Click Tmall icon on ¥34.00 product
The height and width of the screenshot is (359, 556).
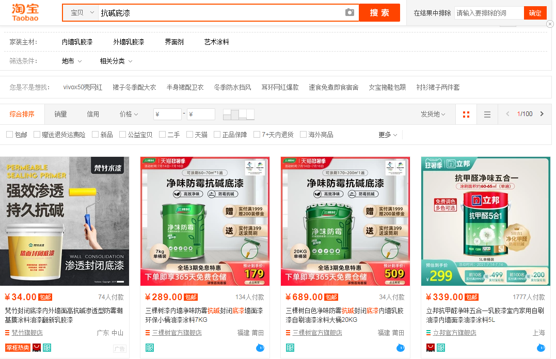point(37,348)
